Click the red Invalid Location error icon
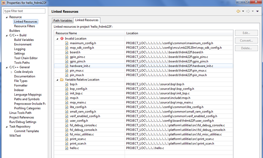The image size is (263, 158). [x=62, y=38]
